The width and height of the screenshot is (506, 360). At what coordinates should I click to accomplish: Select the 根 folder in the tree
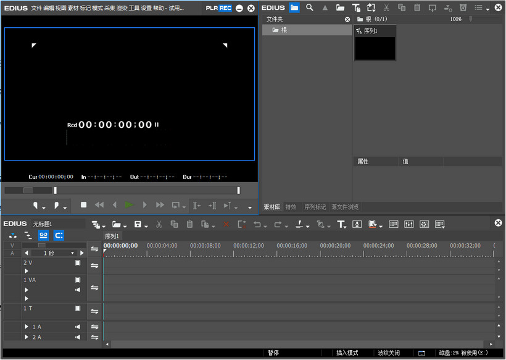point(284,30)
